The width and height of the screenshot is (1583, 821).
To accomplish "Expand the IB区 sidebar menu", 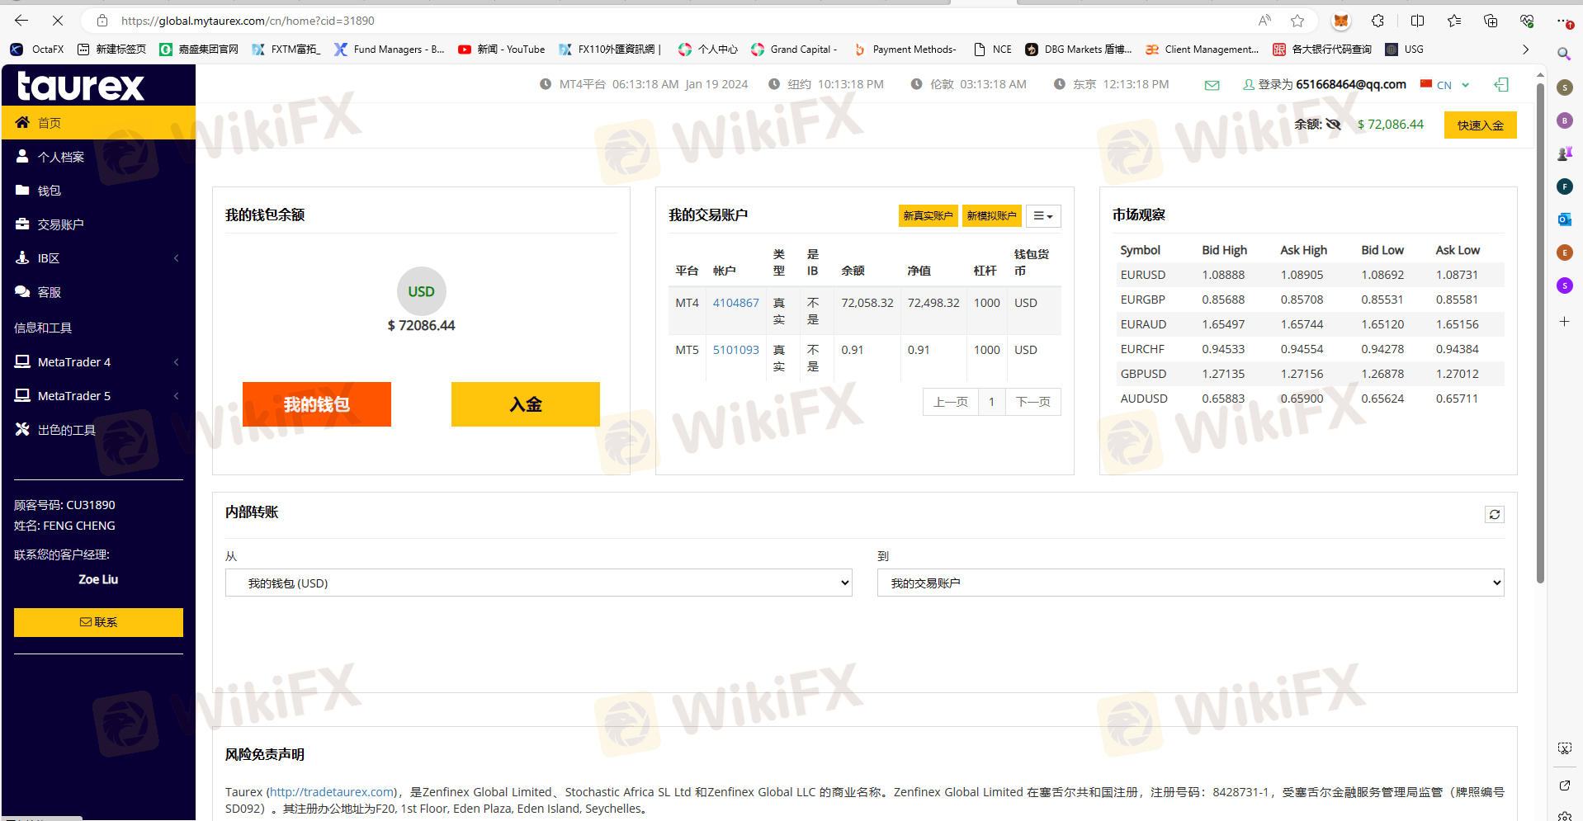I will pyautogui.click(x=98, y=258).
